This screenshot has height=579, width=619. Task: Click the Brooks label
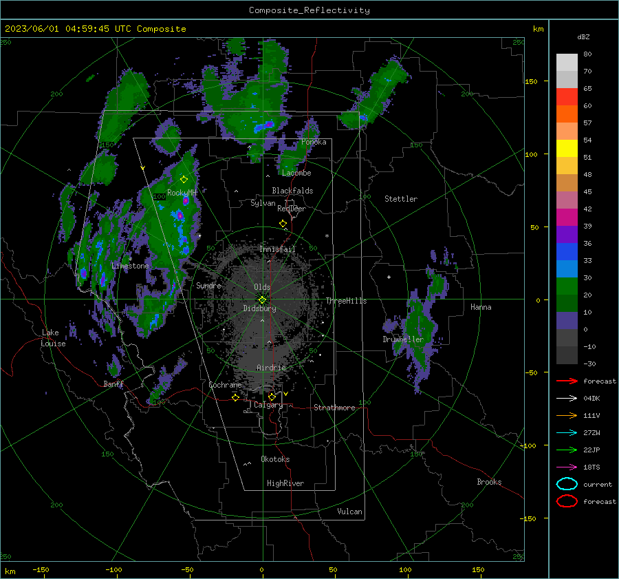(489, 482)
